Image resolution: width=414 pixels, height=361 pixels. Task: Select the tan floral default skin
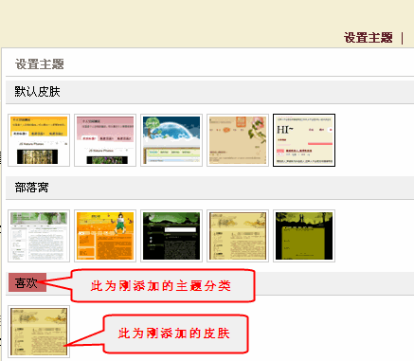pos(238,140)
